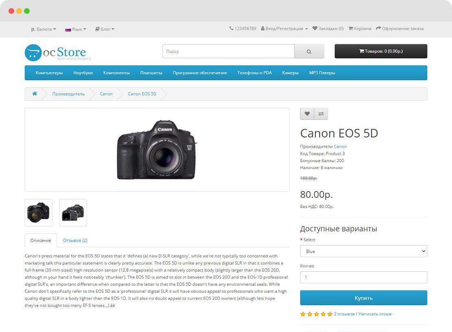The image size is (452, 332).
Task: Click the ocStore logo
Action: 58,52
